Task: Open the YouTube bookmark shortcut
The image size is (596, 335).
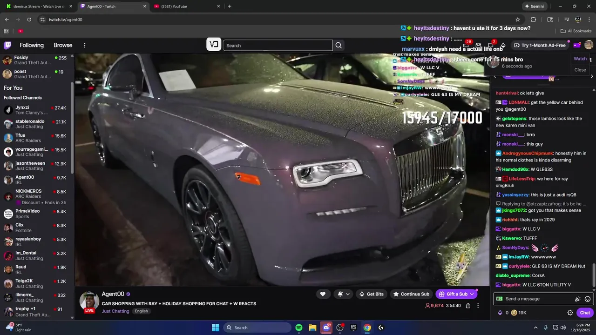Action: [x=20, y=31]
